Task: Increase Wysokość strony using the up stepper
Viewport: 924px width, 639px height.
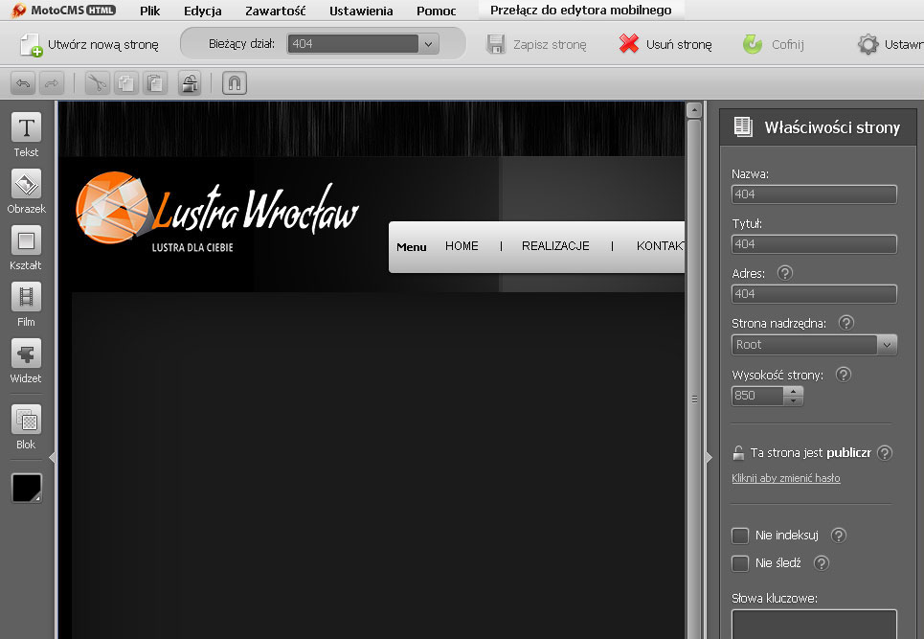Action: (793, 390)
